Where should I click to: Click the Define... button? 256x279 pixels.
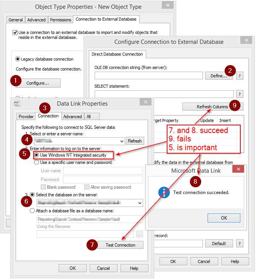coord(219,76)
